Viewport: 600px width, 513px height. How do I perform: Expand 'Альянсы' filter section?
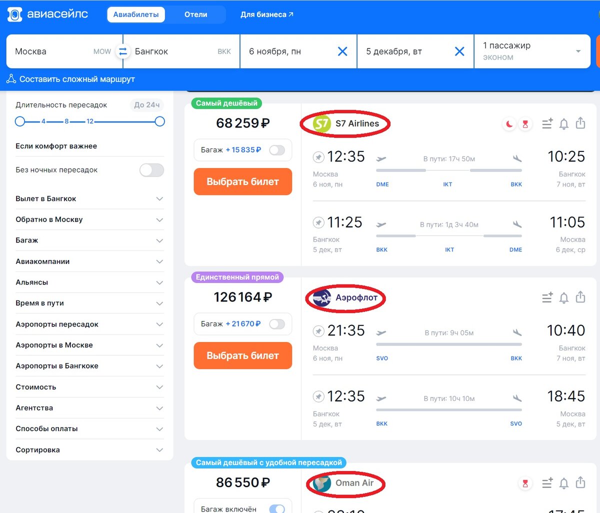click(x=89, y=282)
